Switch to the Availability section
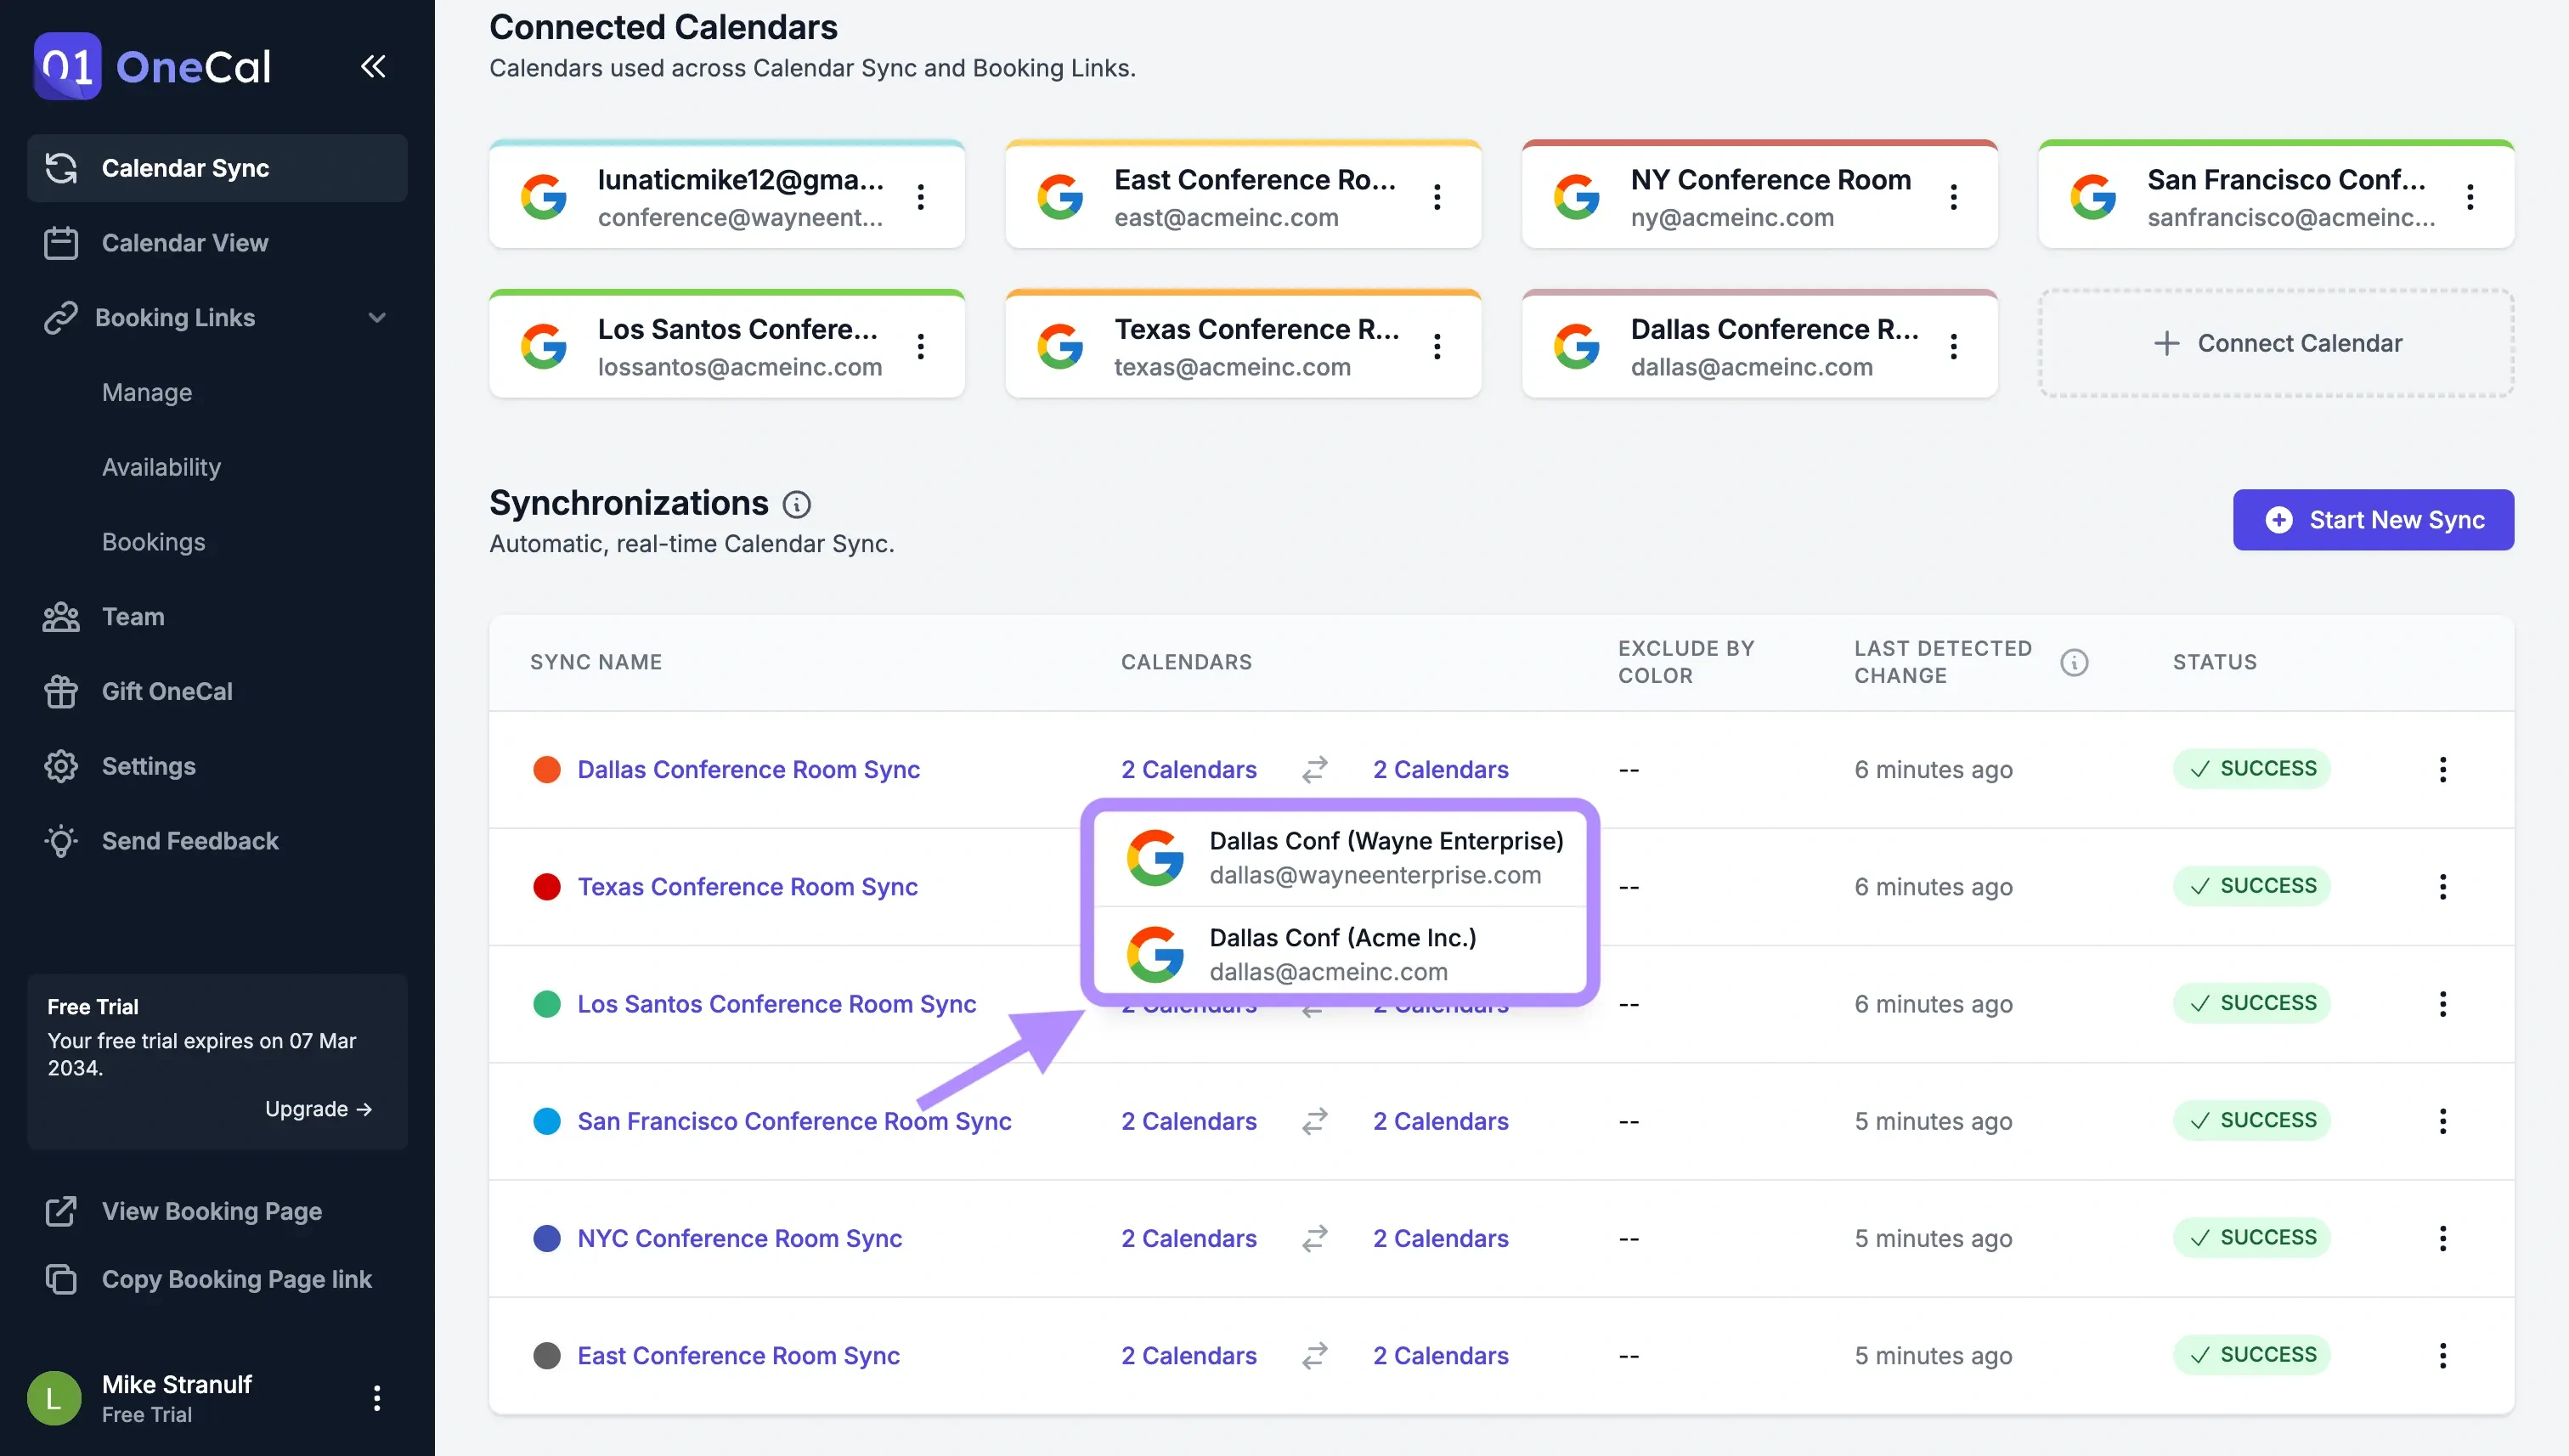 (162, 467)
